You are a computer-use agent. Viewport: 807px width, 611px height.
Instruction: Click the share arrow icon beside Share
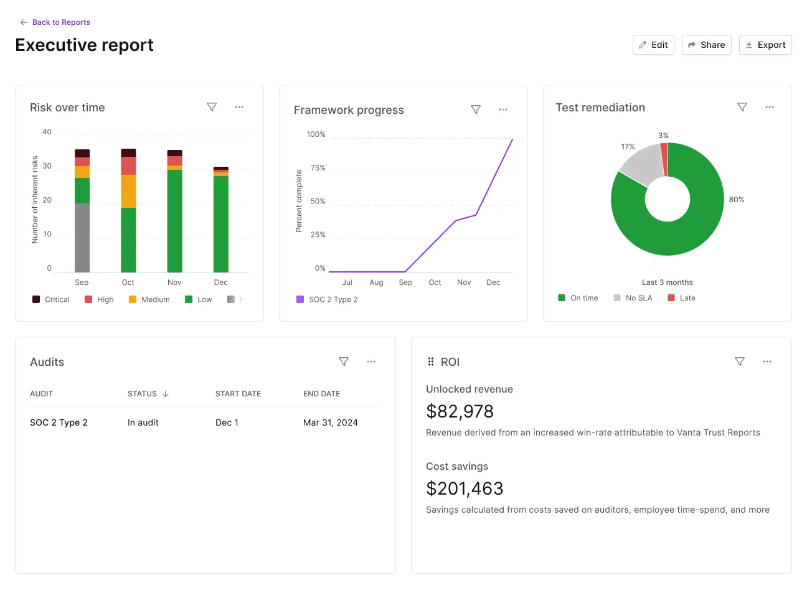[x=693, y=44]
